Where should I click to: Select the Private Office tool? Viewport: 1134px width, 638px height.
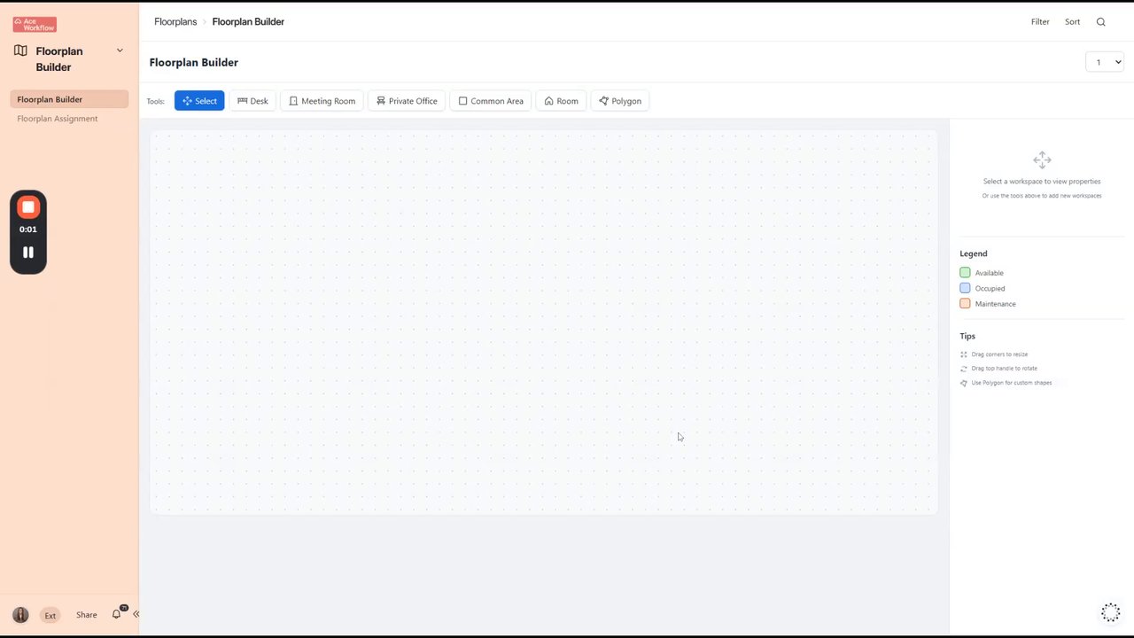point(407,101)
